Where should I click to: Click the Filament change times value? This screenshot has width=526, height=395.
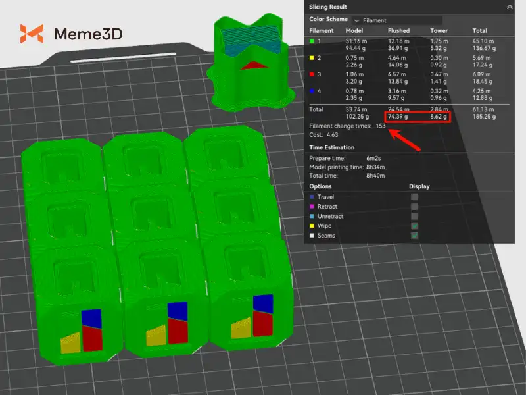(x=379, y=126)
